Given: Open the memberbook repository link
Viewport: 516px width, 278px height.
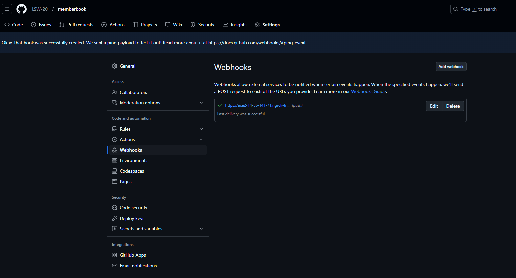Looking at the screenshot, I should coord(72,9).
